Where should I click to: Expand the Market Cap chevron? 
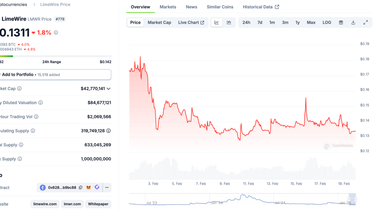(x=109, y=89)
